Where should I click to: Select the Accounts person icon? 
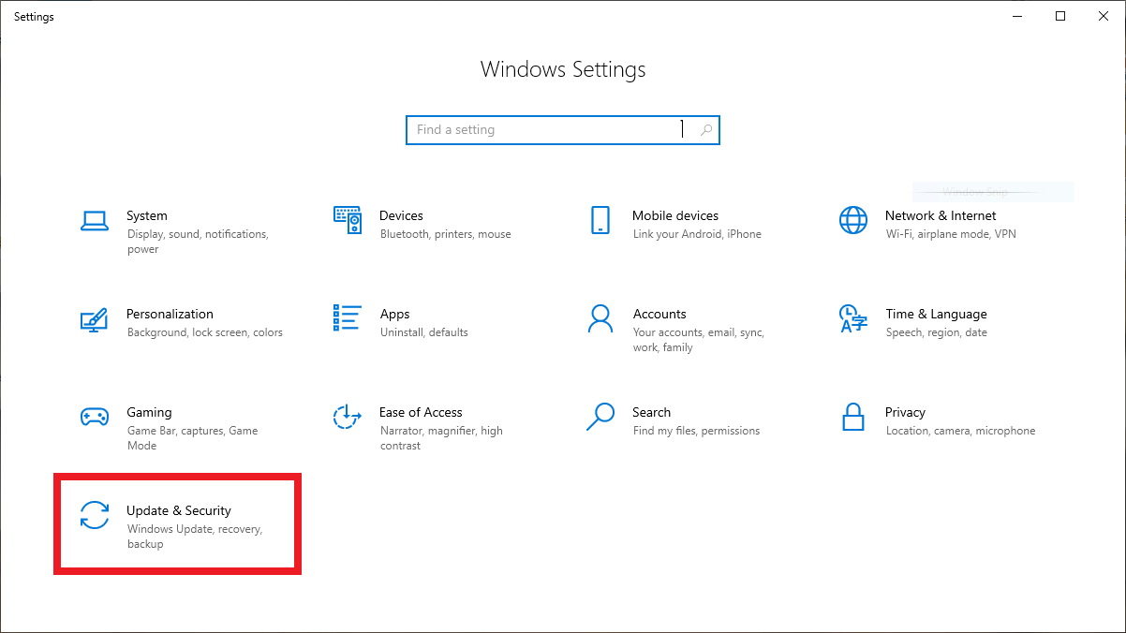pyautogui.click(x=600, y=318)
